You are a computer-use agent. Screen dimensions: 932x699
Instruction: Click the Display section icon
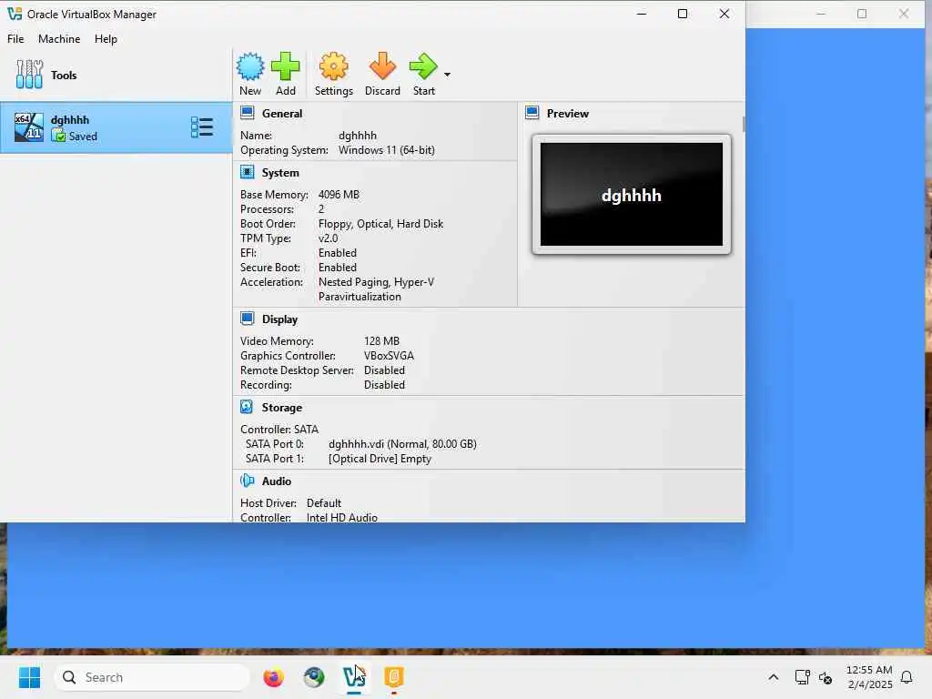coord(248,319)
